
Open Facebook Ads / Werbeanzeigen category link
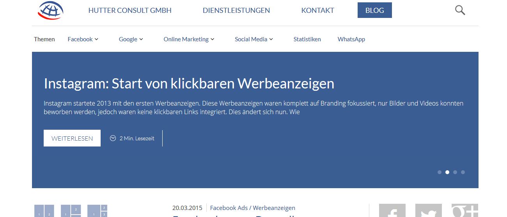pyautogui.click(x=253, y=208)
